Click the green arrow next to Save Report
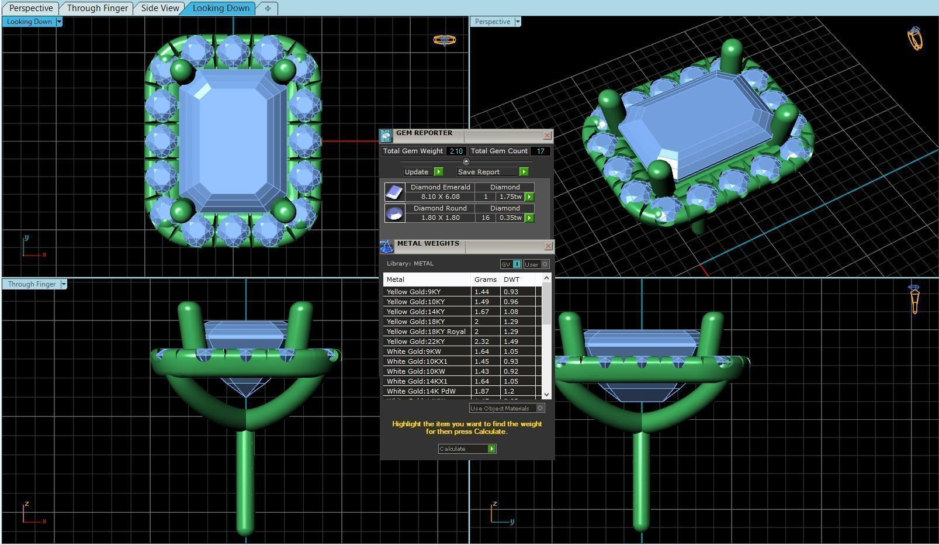939x545 pixels. pos(524,172)
